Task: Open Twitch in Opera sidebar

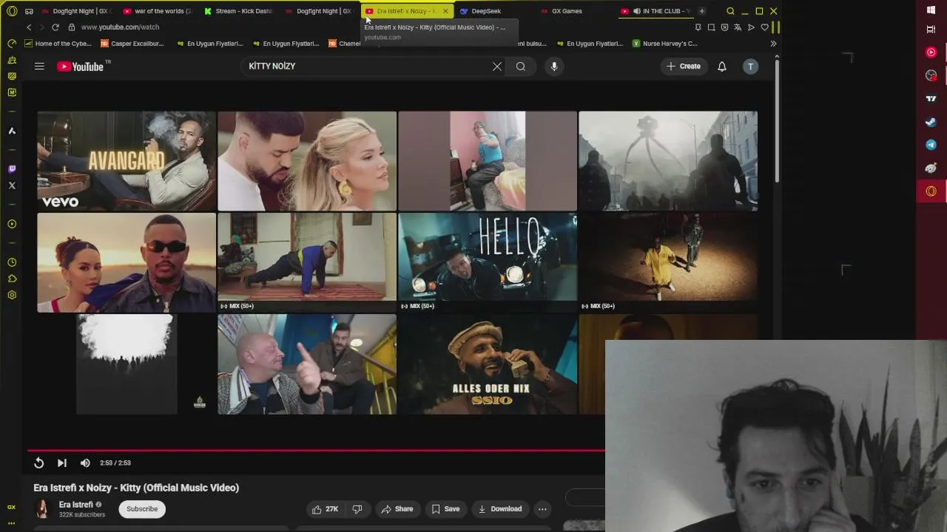Action: [x=12, y=169]
